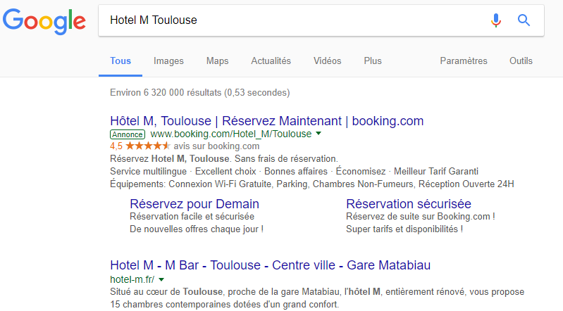Click the 4,5 star rating
This screenshot has height=311, width=563.
click(140, 146)
